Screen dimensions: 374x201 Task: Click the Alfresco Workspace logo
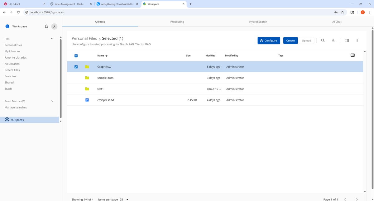tap(7, 26)
